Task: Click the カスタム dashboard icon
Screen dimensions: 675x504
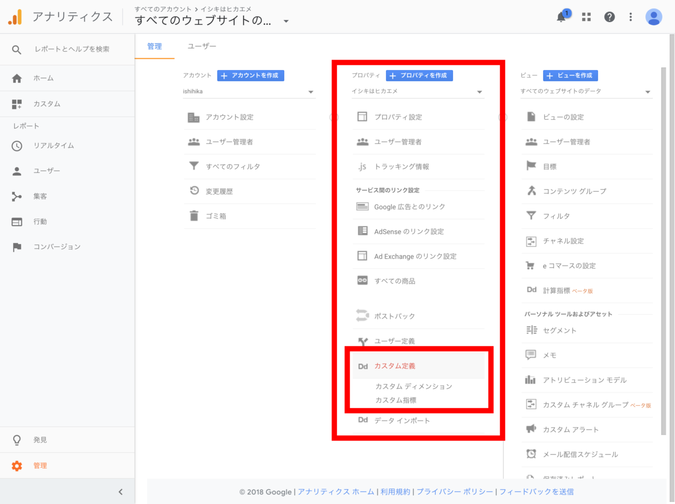Action: pos(17,104)
